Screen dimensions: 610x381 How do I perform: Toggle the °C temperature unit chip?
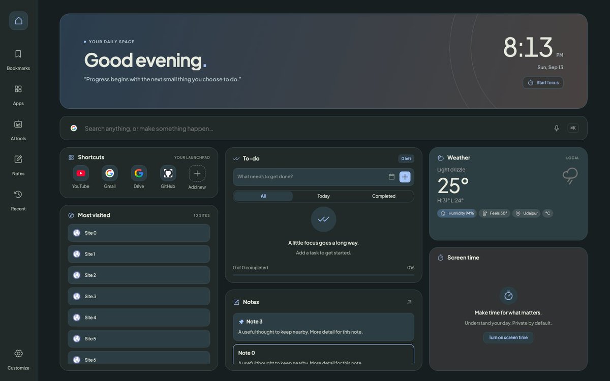coord(548,213)
